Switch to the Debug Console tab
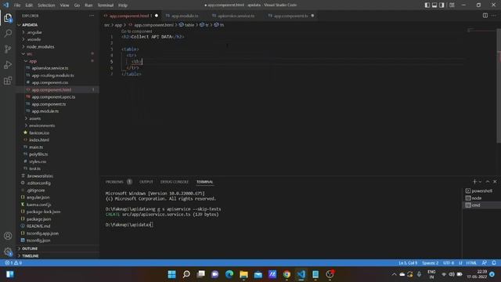 175,182
